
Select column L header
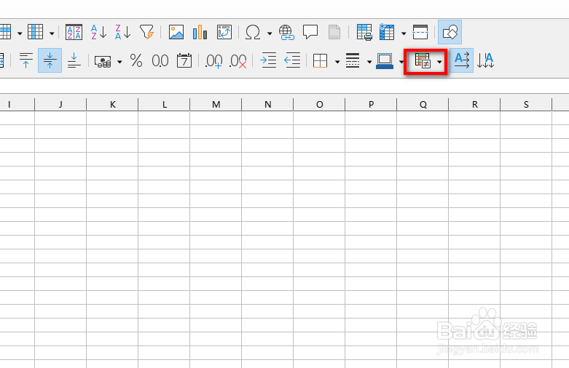coord(164,104)
